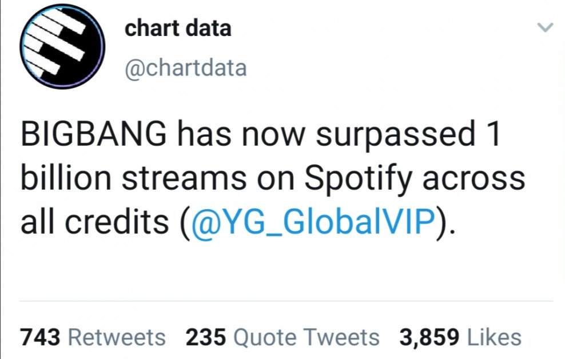
Task: Click the word BIGBANG in the tweet
Action: 94,133
